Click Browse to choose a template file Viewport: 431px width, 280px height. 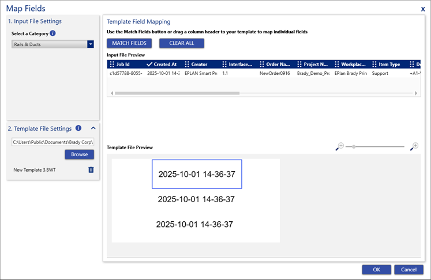pyautogui.click(x=79, y=154)
